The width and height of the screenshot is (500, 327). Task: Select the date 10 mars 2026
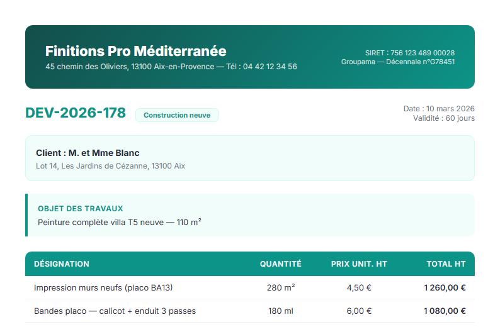coord(438,109)
